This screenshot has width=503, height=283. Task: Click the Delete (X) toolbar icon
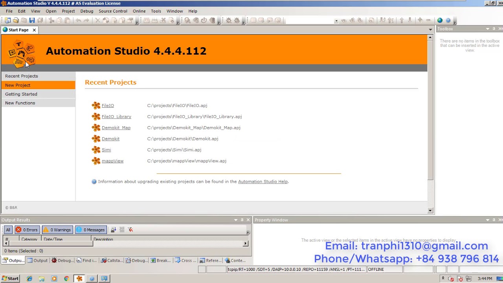(97, 20)
